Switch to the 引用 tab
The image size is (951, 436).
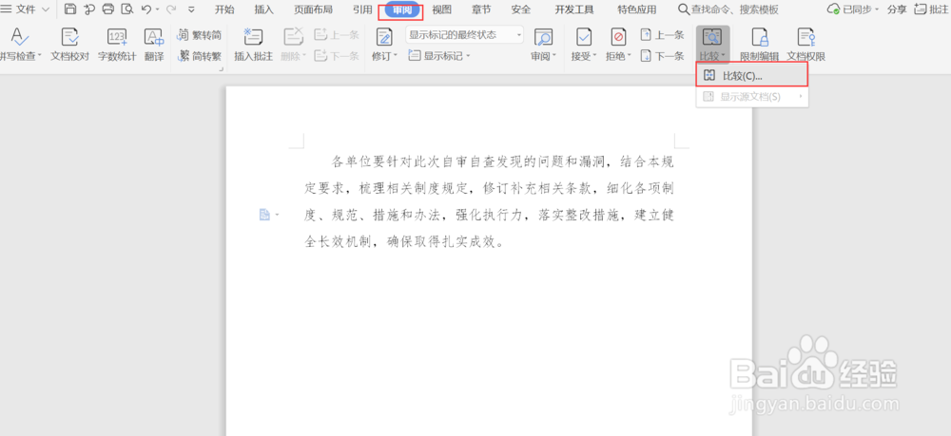coord(362,9)
